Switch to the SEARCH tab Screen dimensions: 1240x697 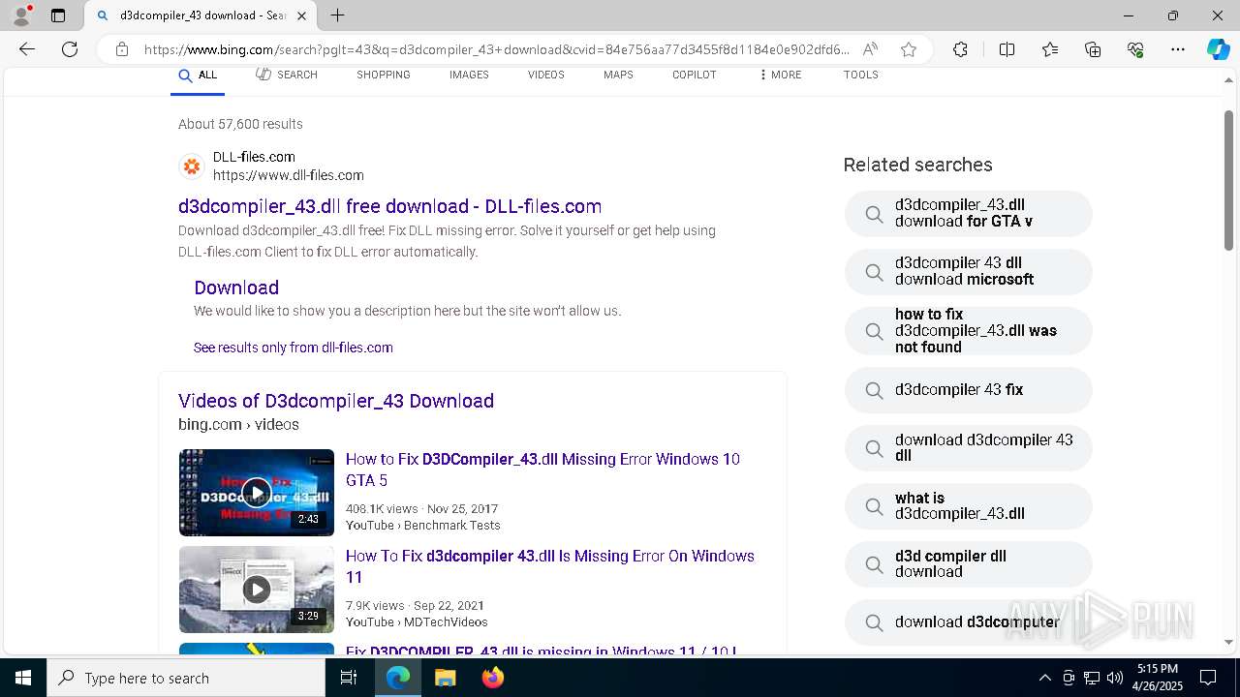point(287,76)
